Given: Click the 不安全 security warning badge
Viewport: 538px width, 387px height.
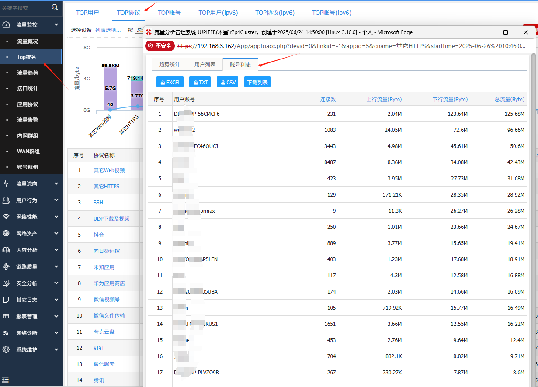Looking at the screenshot, I should click(x=160, y=45).
